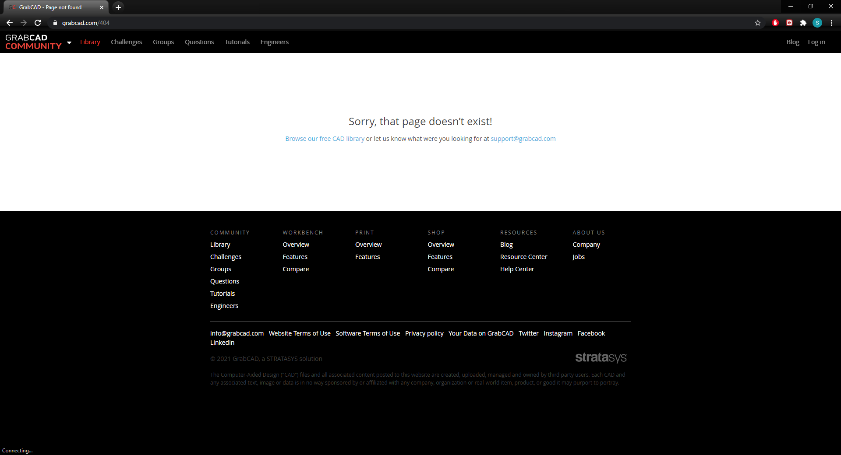Open the red hand adblock extension

coord(775,23)
